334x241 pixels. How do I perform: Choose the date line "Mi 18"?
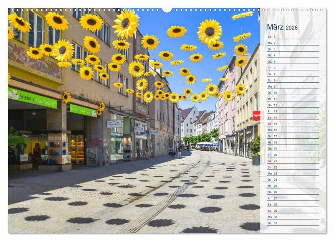coord(293,142)
